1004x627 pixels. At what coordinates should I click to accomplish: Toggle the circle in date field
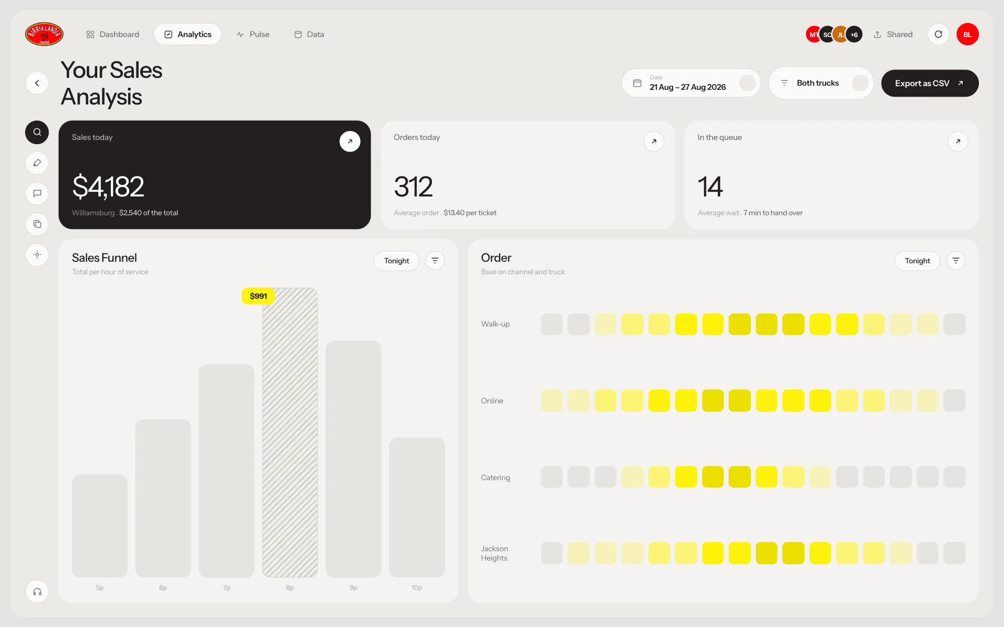tap(747, 83)
